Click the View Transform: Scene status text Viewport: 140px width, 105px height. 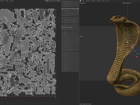85,104
